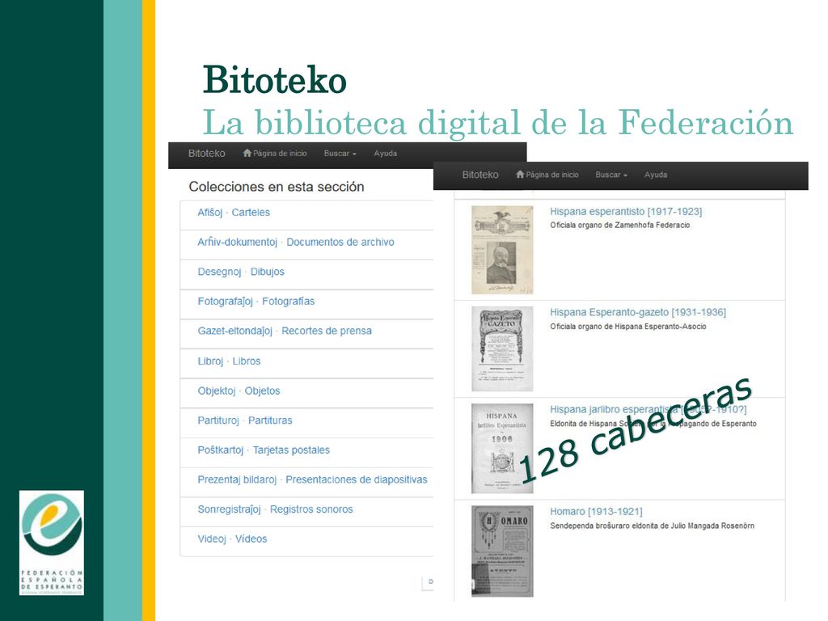Open Buscar dropdown in right window navbar

point(611,175)
